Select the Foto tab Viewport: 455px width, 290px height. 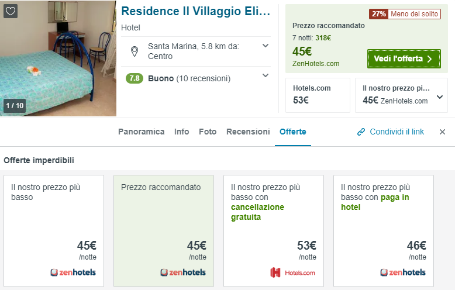point(208,132)
